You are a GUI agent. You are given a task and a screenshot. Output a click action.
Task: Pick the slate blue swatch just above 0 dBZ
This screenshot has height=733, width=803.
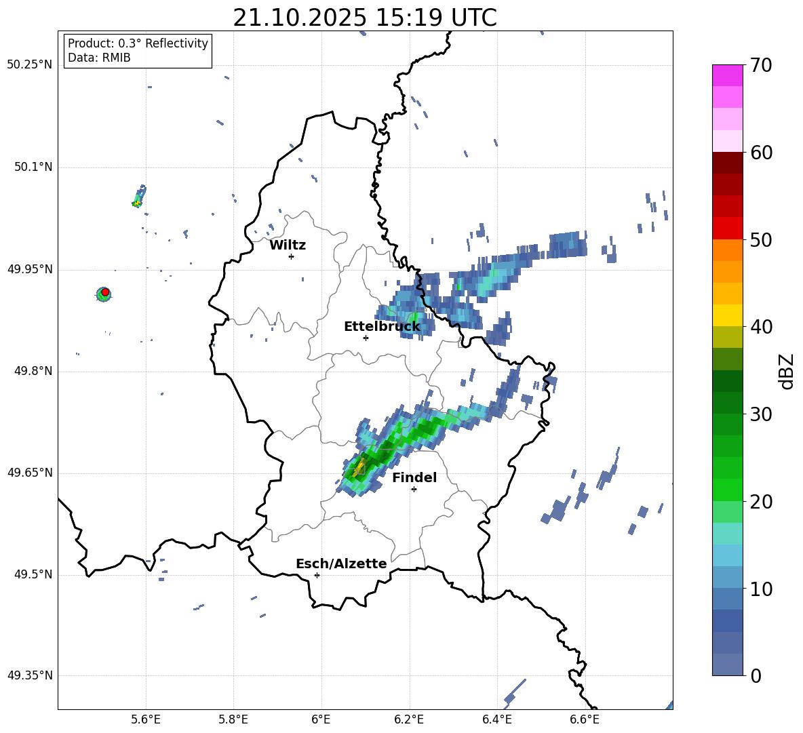(727, 665)
